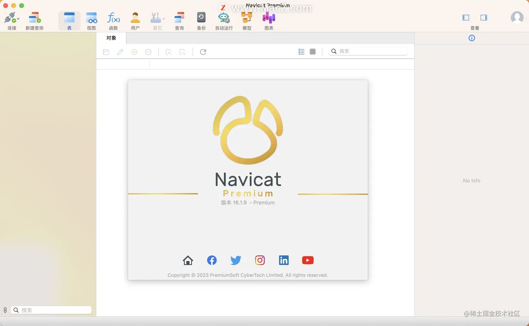Open the LinkedIn link icon
Image resolution: width=529 pixels, height=326 pixels.
click(284, 260)
